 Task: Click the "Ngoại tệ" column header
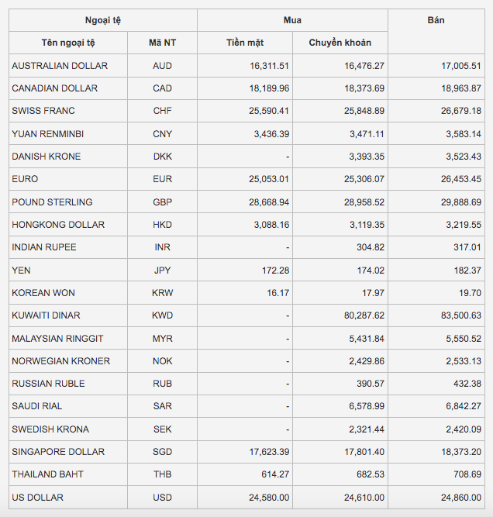point(103,20)
